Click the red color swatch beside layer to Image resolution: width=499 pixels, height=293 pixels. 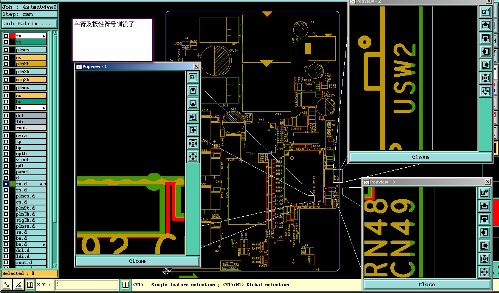(x=12, y=36)
